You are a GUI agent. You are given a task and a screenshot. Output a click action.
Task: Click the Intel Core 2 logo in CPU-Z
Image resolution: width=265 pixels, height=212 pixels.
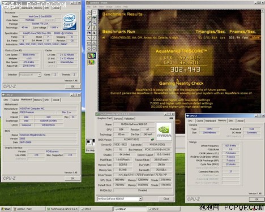click(70, 22)
